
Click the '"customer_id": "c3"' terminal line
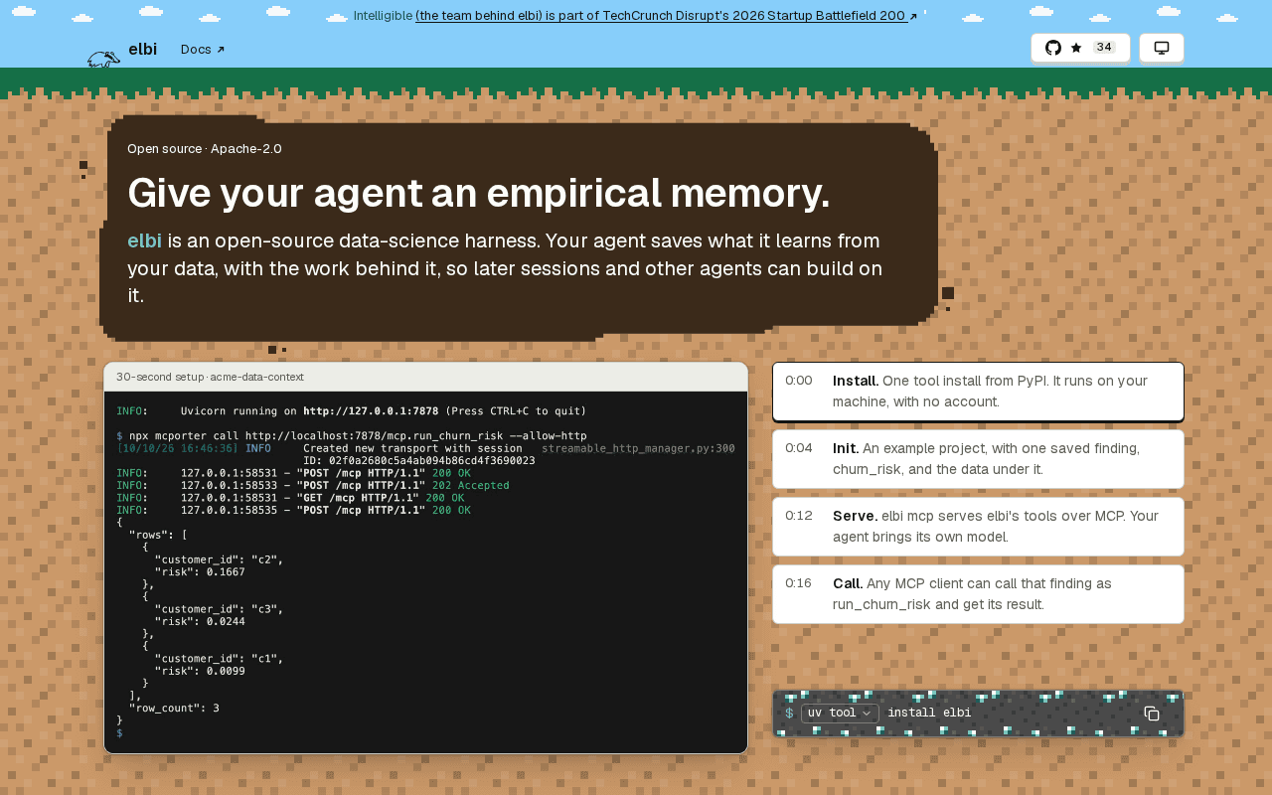[x=219, y=609]
